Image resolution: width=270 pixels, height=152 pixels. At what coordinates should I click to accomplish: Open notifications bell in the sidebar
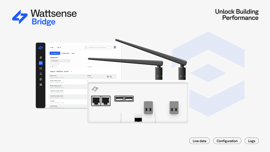[41, 74]
